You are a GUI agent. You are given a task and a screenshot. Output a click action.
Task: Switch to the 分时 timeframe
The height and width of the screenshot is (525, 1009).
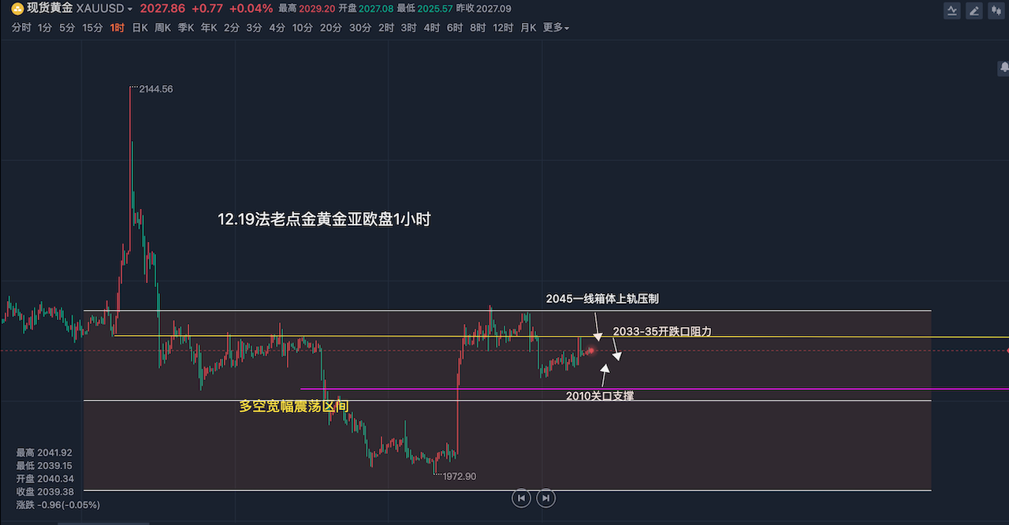21,28
